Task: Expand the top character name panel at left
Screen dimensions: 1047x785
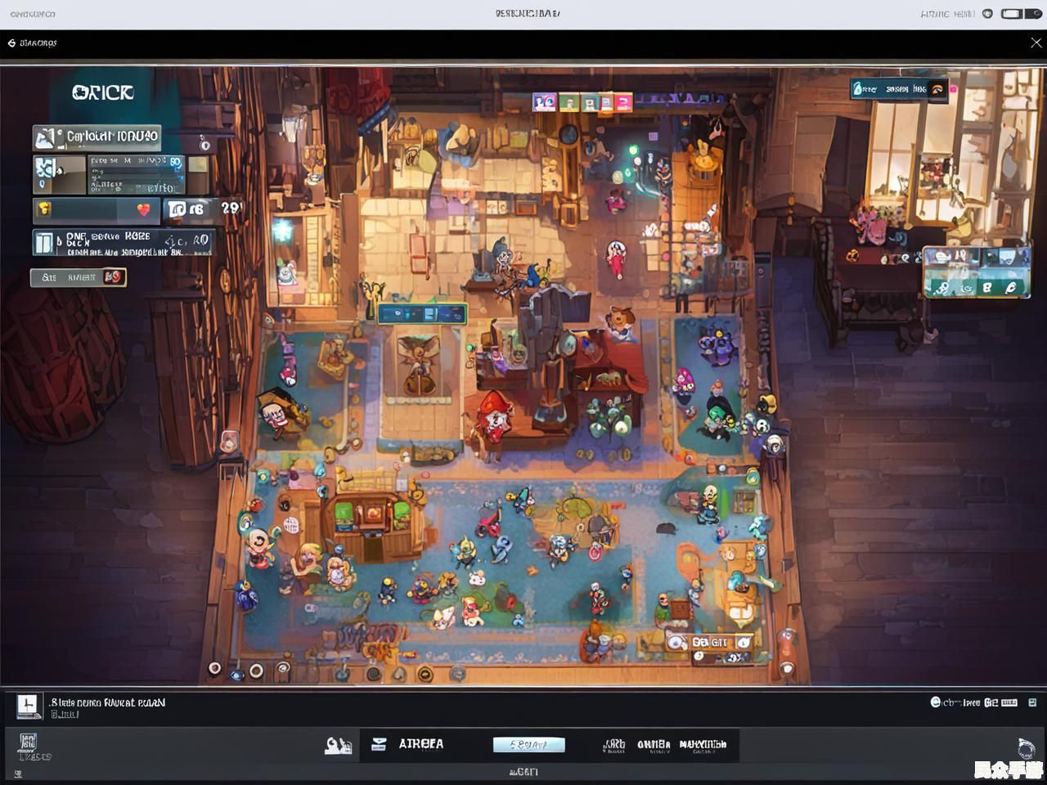Action: [x=97, y=137]
